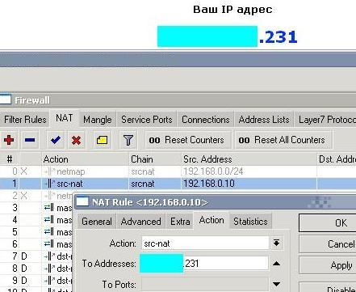This screenshot has width=356, height=292.
Task: Expand the To Ports field arrow
Action: coord(276,284)
